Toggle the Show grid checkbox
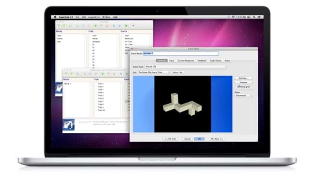The width and height of the screenshot is (315, 177). (239, 86)
